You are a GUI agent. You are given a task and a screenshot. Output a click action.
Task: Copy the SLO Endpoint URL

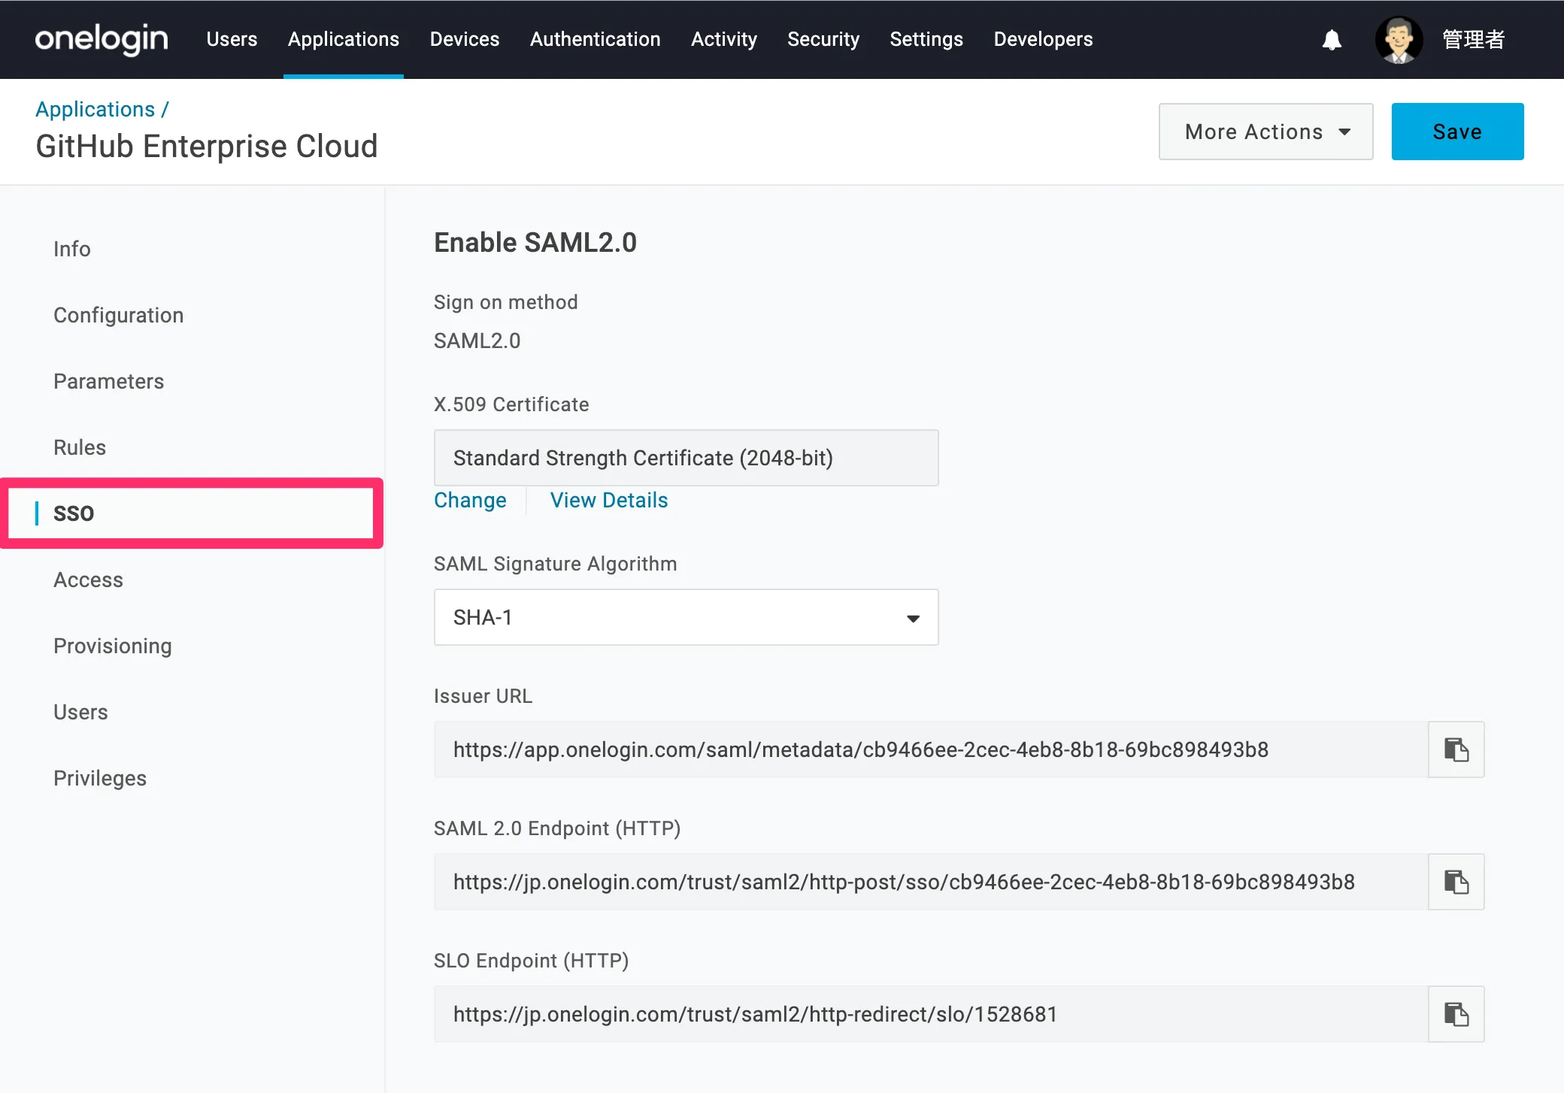[x=1456, y=1014]
